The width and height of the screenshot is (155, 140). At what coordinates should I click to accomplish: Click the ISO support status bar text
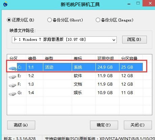coord(100,138)
